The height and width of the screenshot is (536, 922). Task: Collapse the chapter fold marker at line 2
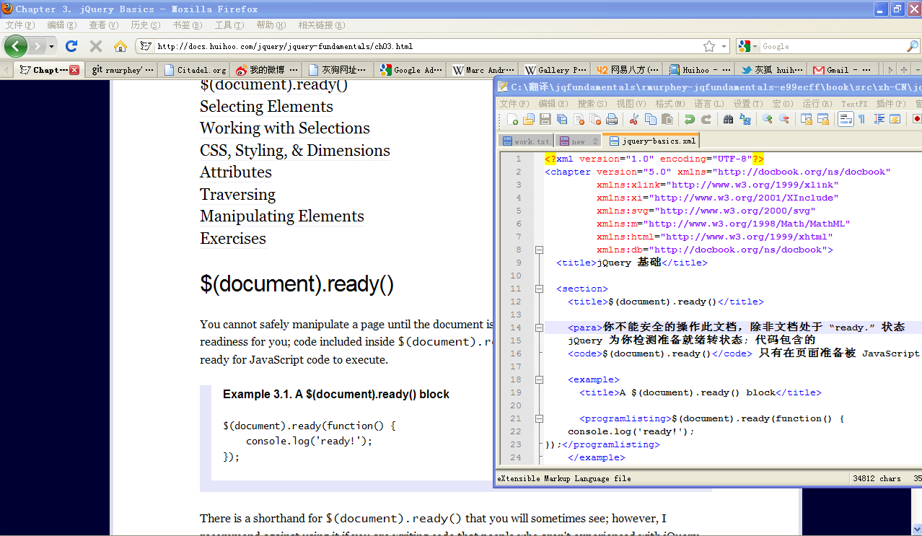[x=538, y=250]
